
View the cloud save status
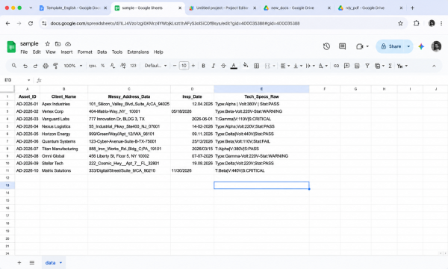click(x=68, y=44)
